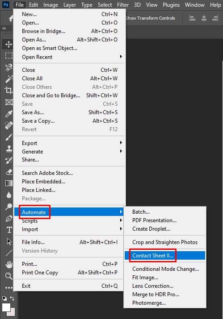Select the Frame tool
The width and height of the screenshot is (223, 319).
8,102
